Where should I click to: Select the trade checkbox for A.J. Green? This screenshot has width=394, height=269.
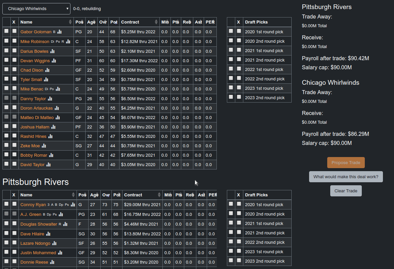(6, 214)
